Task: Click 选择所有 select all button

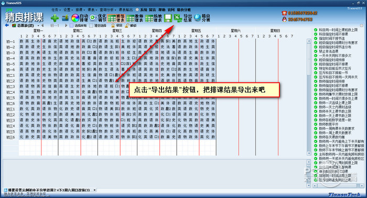Action: click(78, 25)
